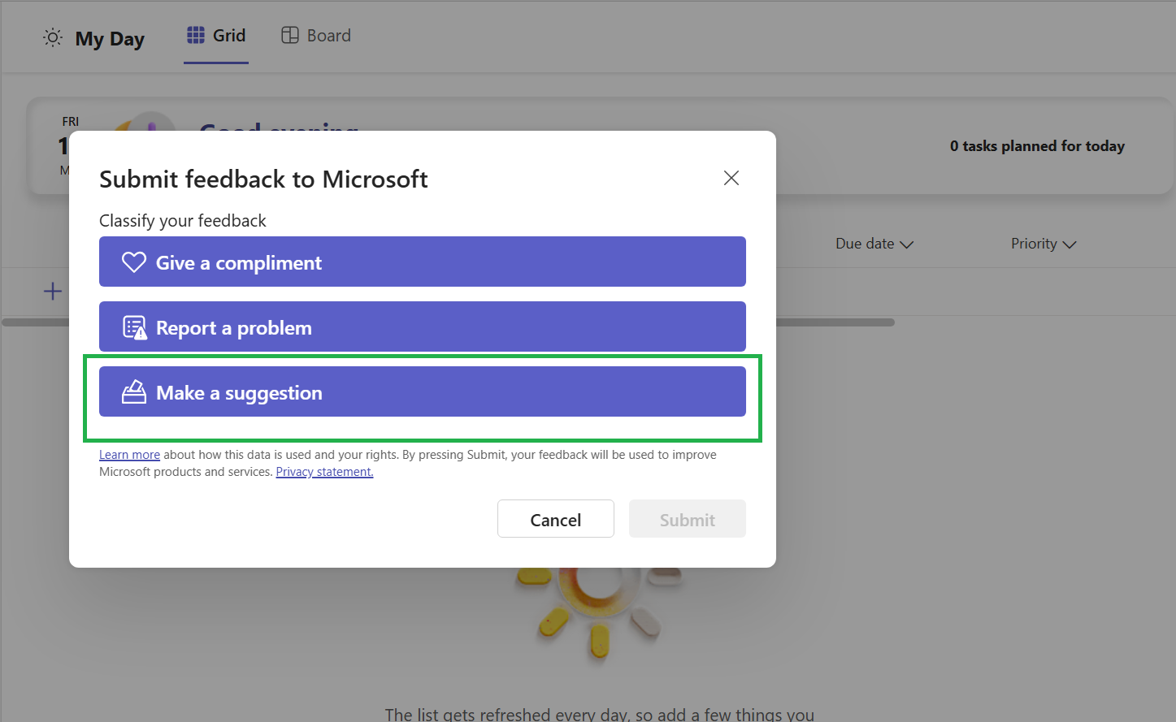Switch to the Board view tab

[316, 36]
